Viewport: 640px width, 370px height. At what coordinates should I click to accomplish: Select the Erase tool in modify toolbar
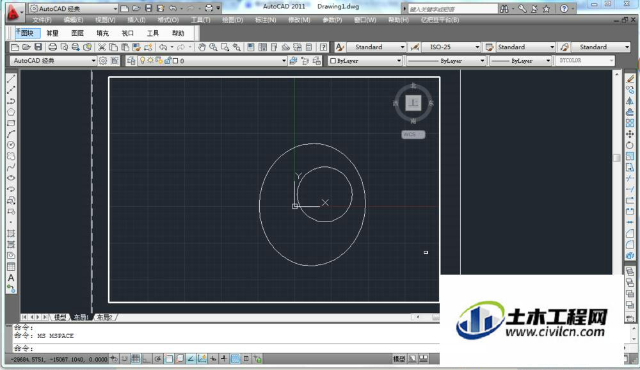(630, 79)
